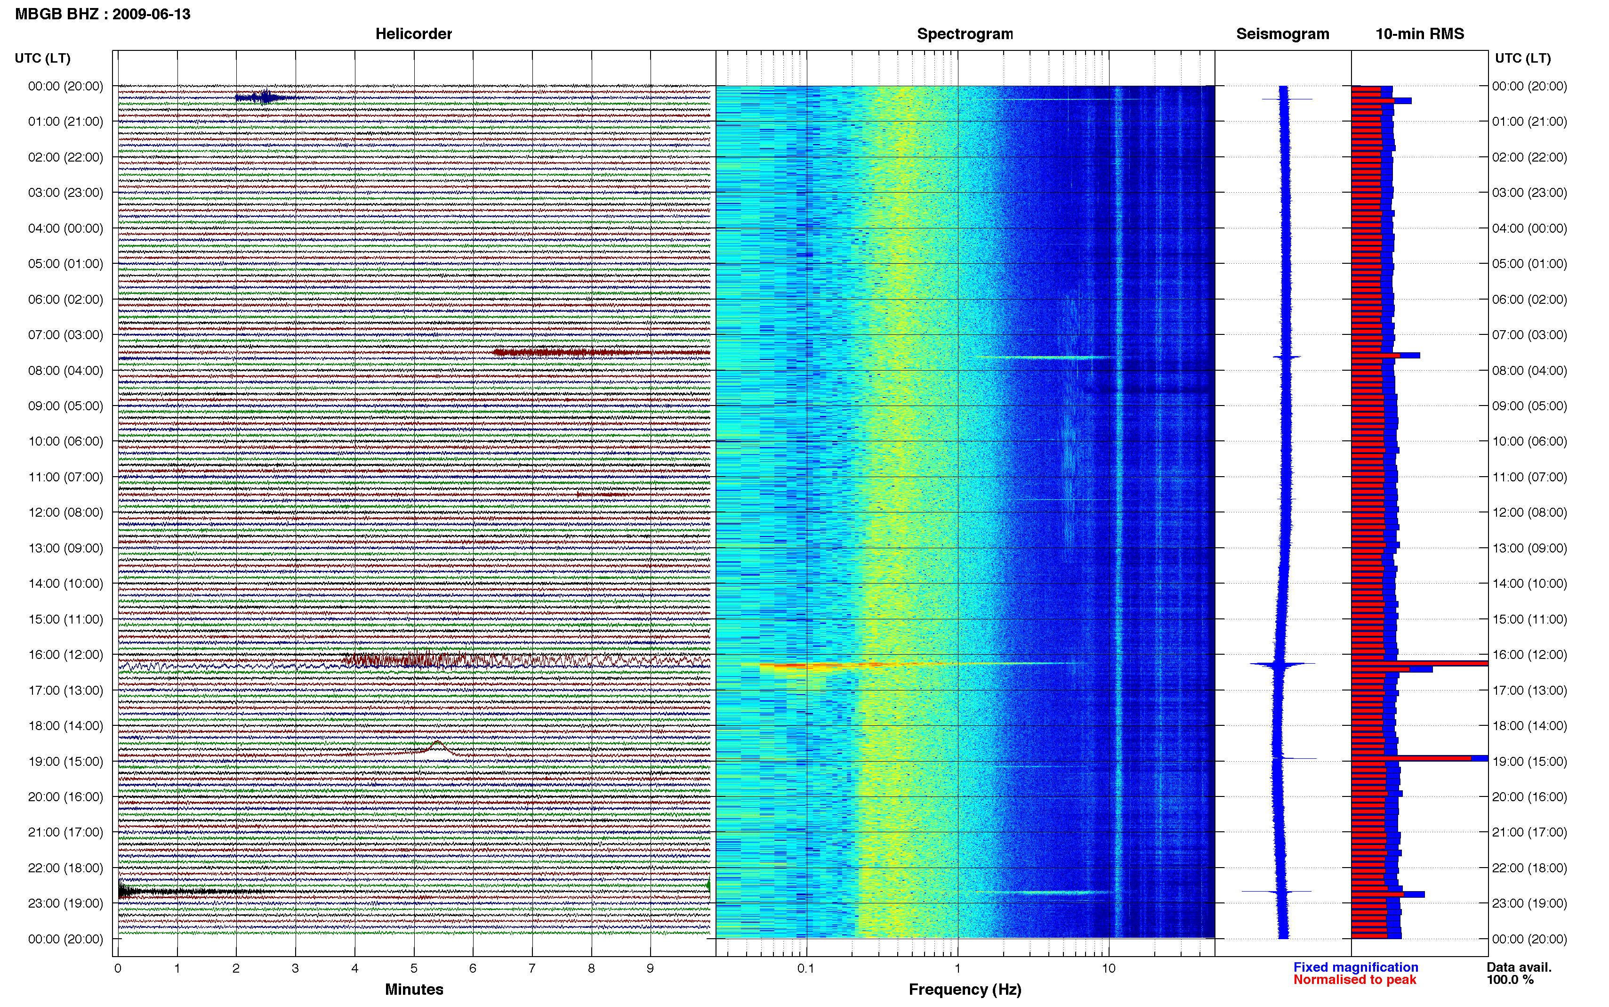Screen dimensions: 1609x1007
Task: Click left time label '23:00 (19:00)'
Action: [x=65, y=903]
